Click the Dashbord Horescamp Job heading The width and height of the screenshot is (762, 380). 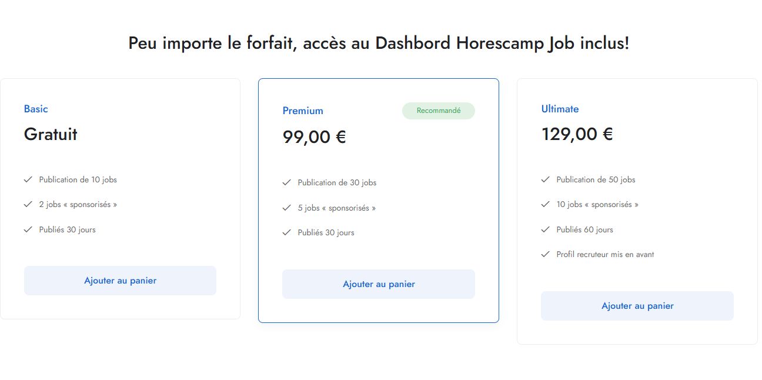click(x=379, y=44)
